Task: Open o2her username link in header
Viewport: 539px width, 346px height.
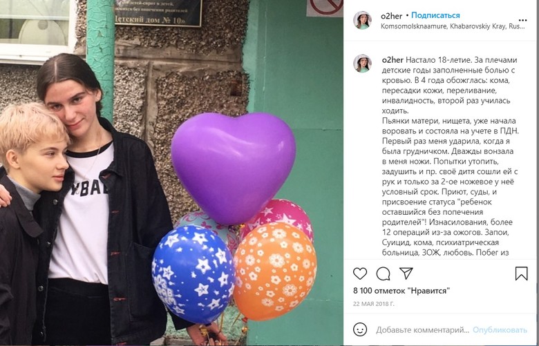Action: pyautogui.click(x=392, y=16)
